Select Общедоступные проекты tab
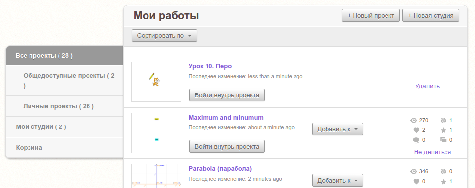Screen dimensions: 475x188 coord(65,81)
